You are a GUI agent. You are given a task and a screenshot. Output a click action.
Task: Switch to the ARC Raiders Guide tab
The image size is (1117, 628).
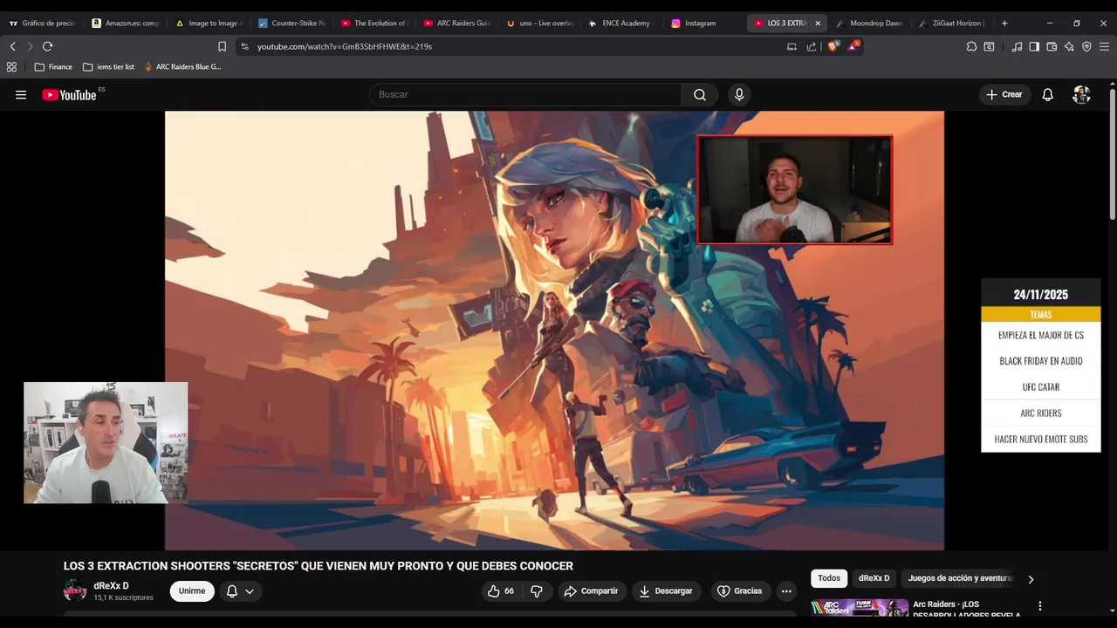click(x=457, y=24)
